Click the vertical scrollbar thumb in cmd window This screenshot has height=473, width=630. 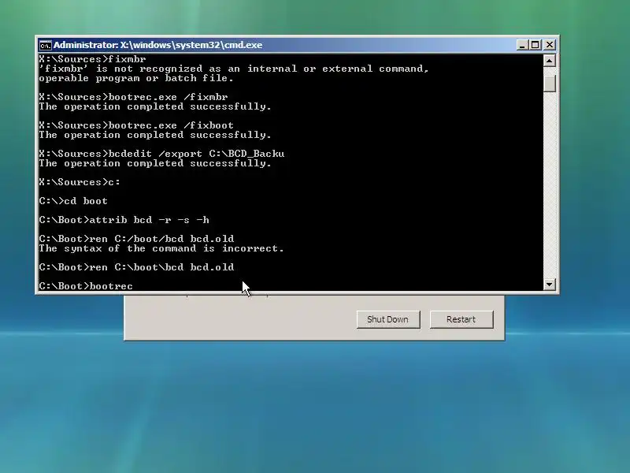tap(549, 84)
